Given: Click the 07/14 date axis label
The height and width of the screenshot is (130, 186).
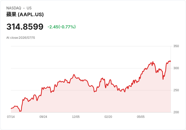Looking at the screenshot, I should pyautogui.click(x=11, y=117).
